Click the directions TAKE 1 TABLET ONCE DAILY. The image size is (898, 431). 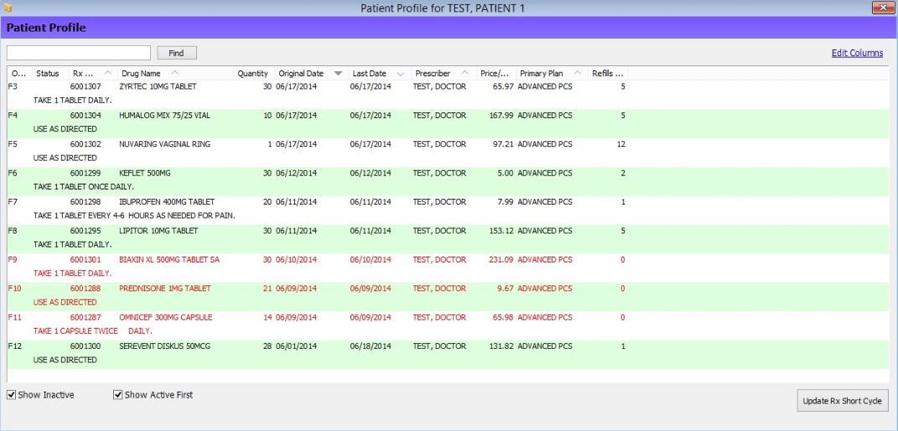84,187
